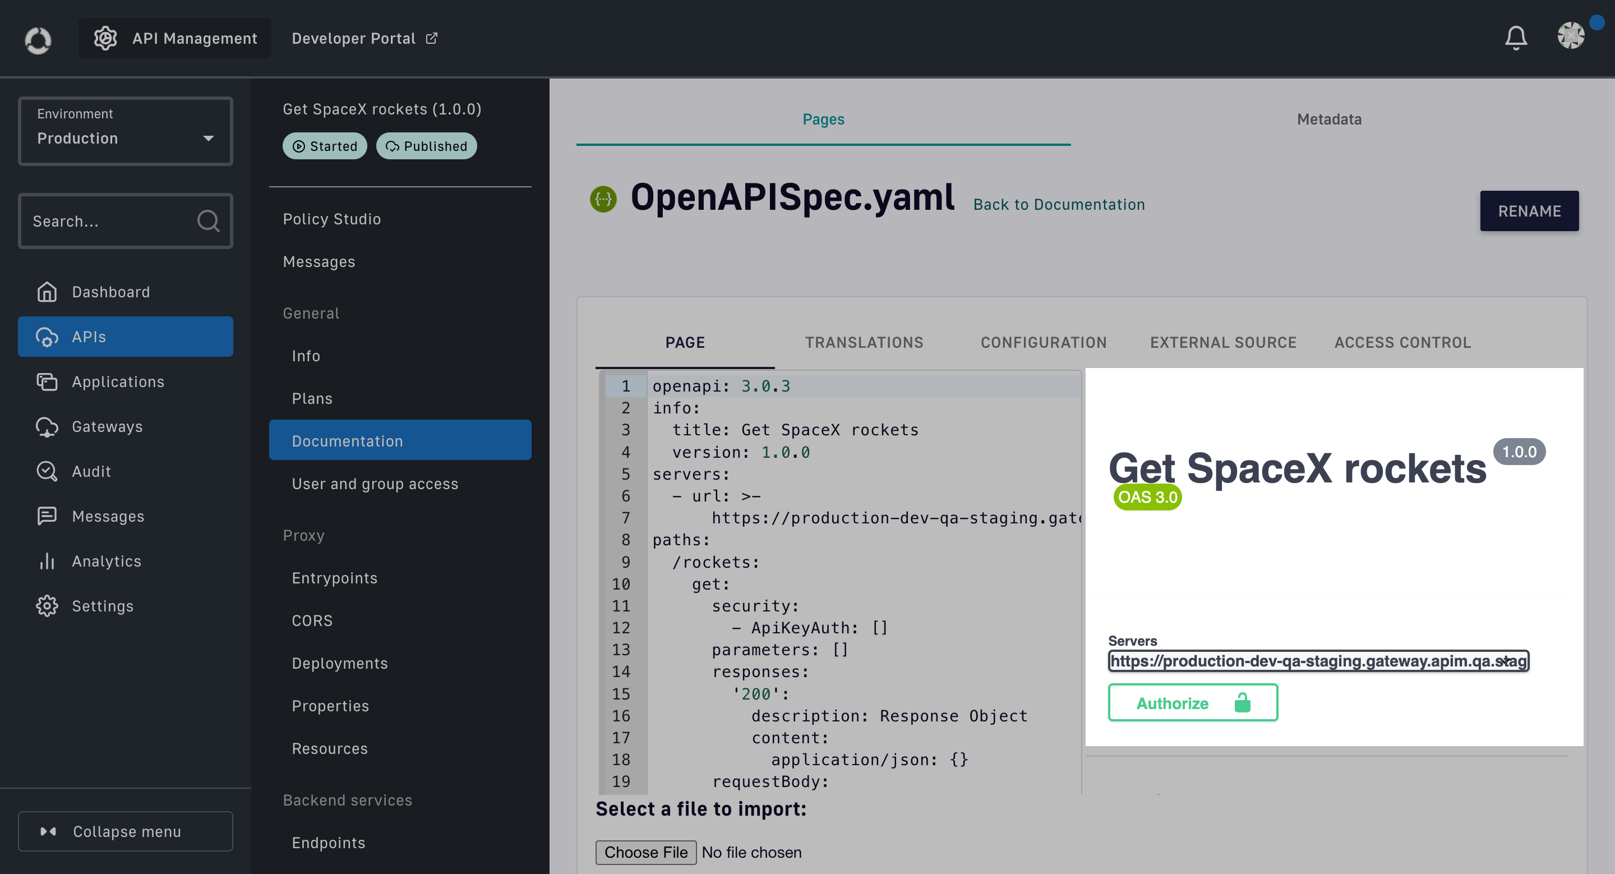The width and height of the screenshot is (1615, 874).
Task: Click the search magnifier icon
Action: 208,220
